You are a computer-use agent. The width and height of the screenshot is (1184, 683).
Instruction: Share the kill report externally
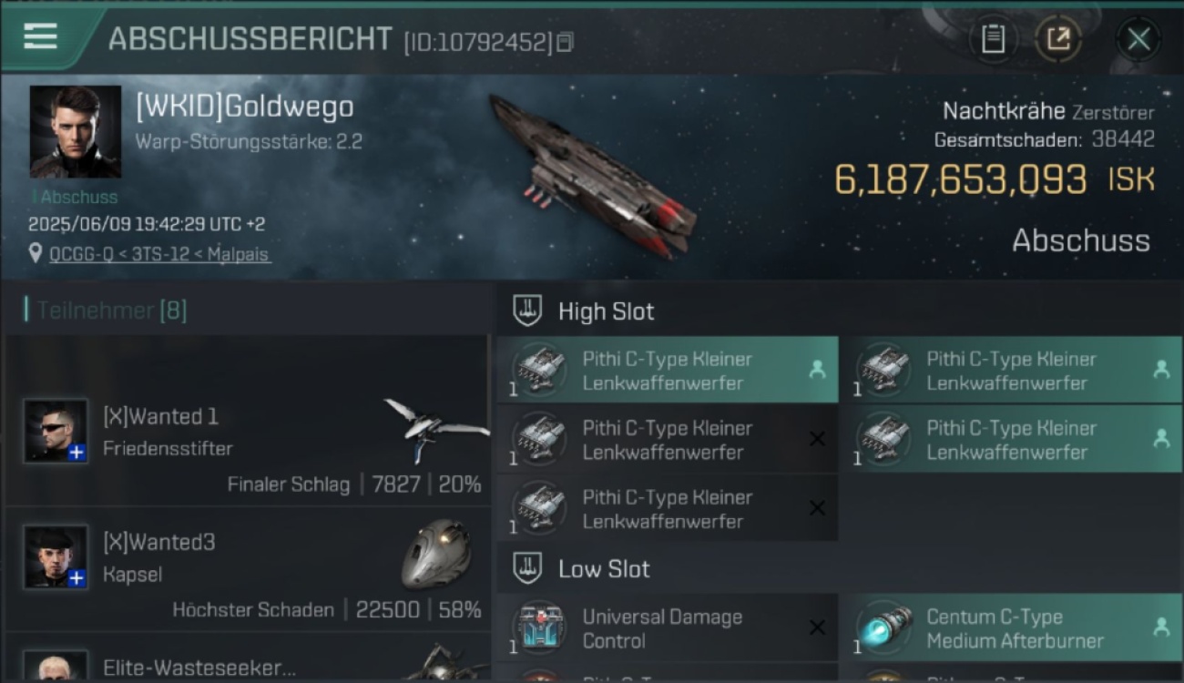point(1058,39)
